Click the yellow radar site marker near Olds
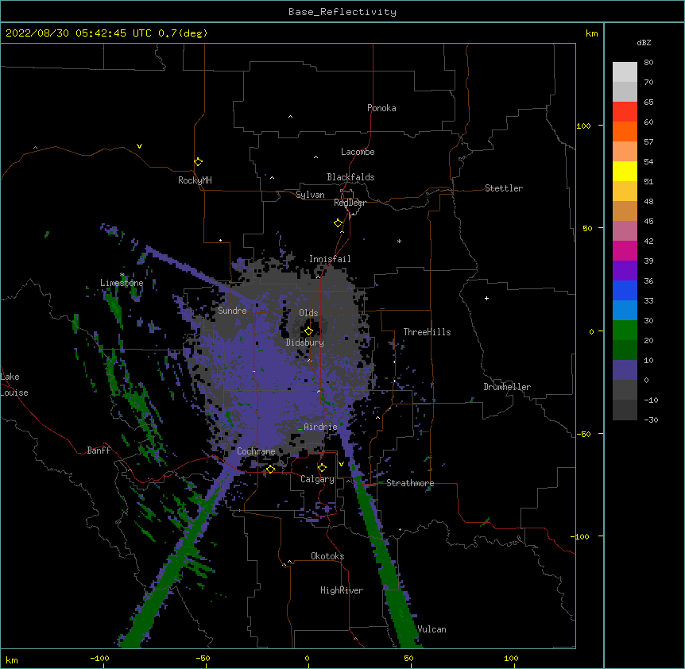 point(309,331)
